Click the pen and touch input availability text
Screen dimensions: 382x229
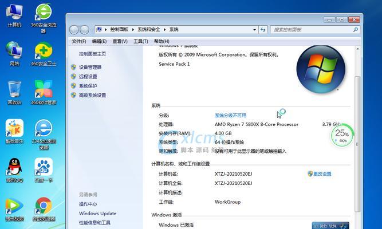[250, 151]
